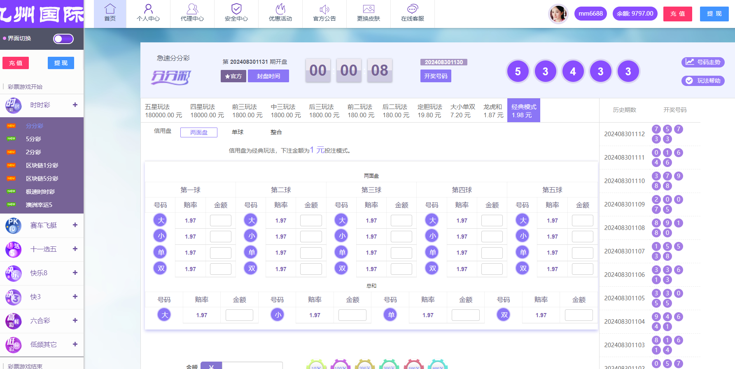Toggle the 界面切换 interface switch
This screenshot has height=369, width=735.
[x=63, y=39]
